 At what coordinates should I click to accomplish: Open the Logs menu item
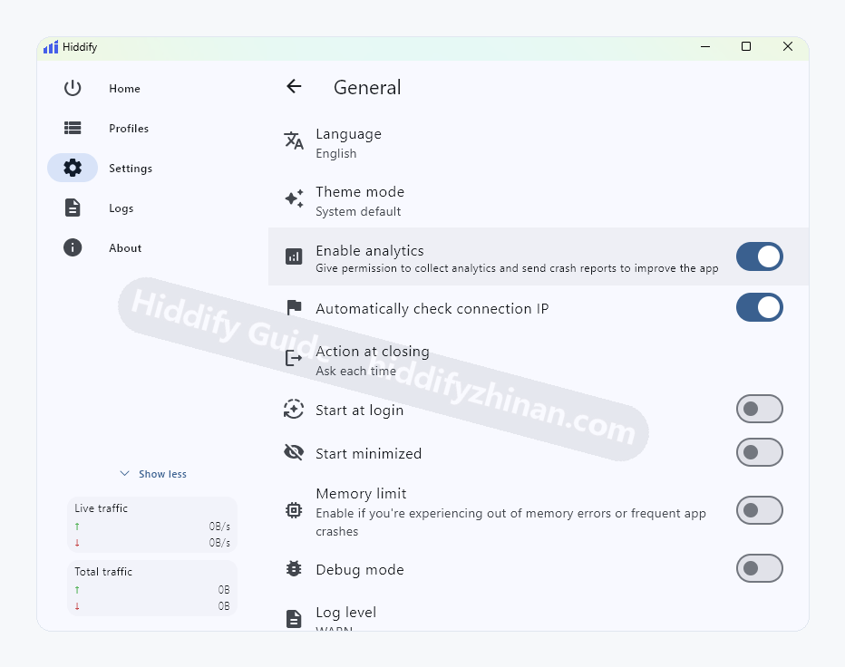point(121,208)
